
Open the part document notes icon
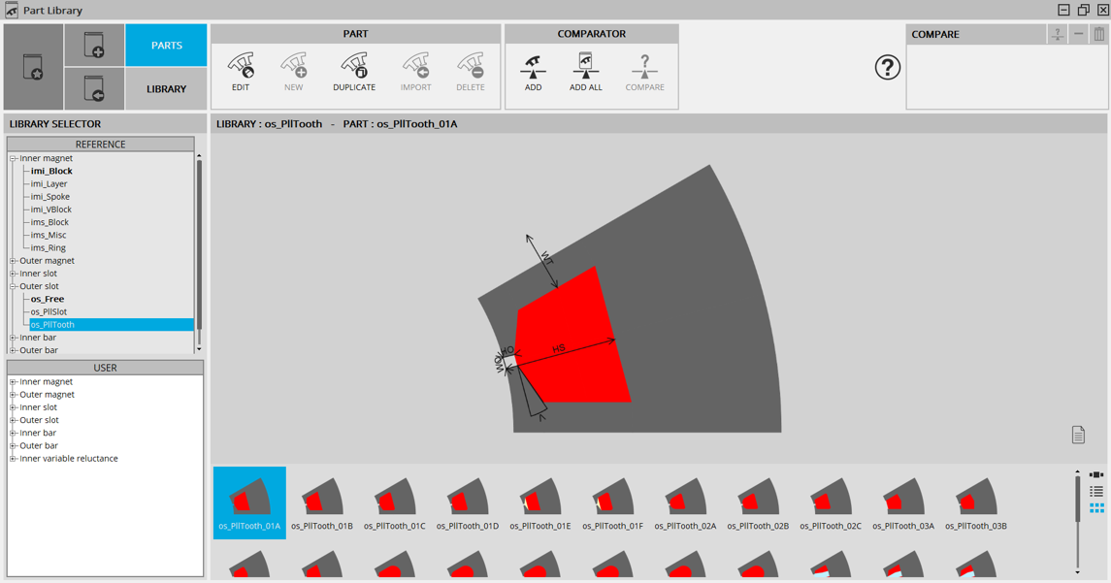tap(1078, 435)
